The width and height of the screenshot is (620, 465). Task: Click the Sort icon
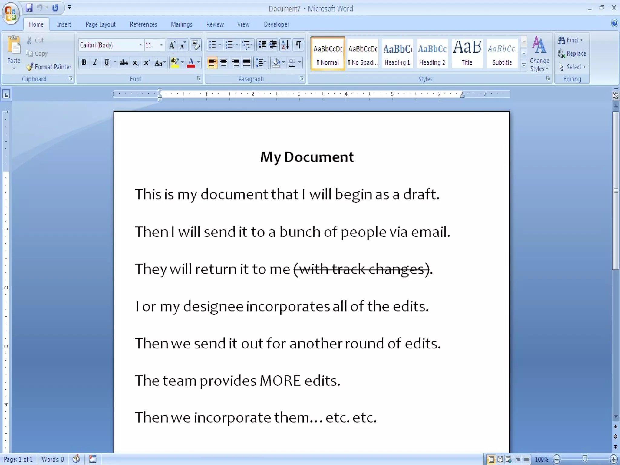coord(285,45)
